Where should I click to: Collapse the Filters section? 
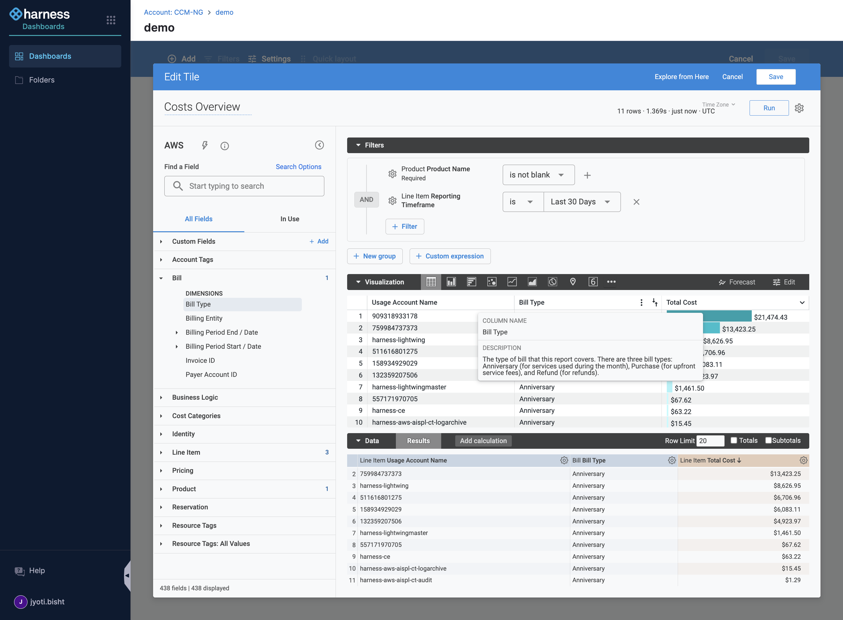(x=358, y=145)
